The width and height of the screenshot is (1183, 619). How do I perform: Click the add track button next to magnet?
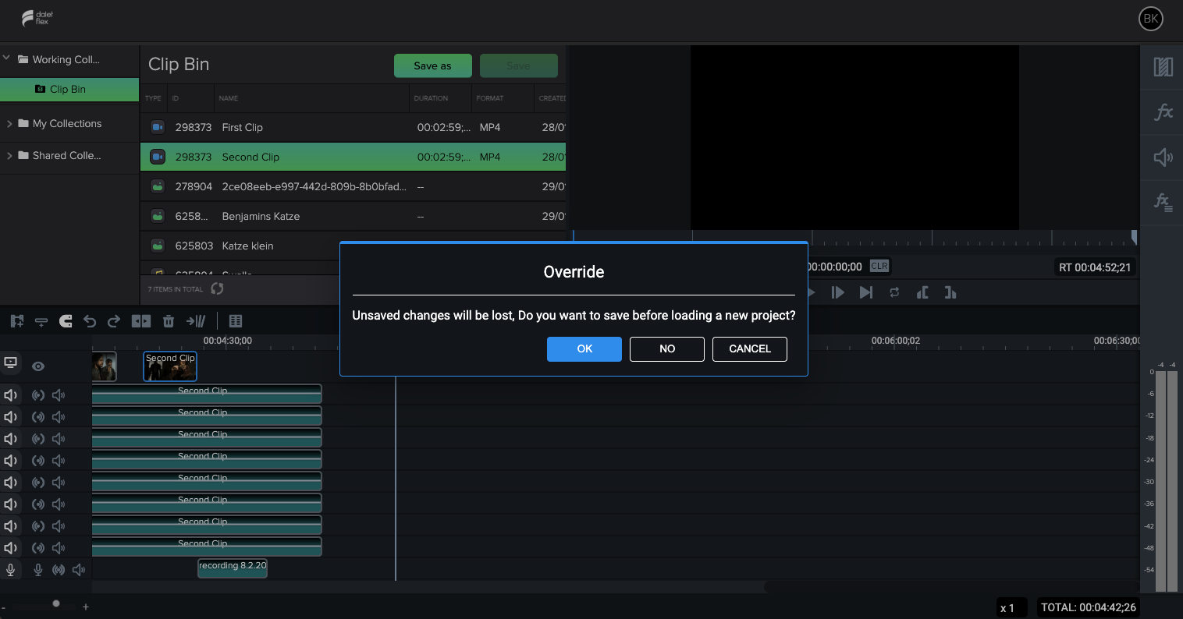click(41, 320)
